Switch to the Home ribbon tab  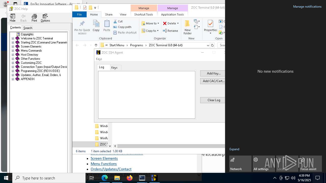94,14
